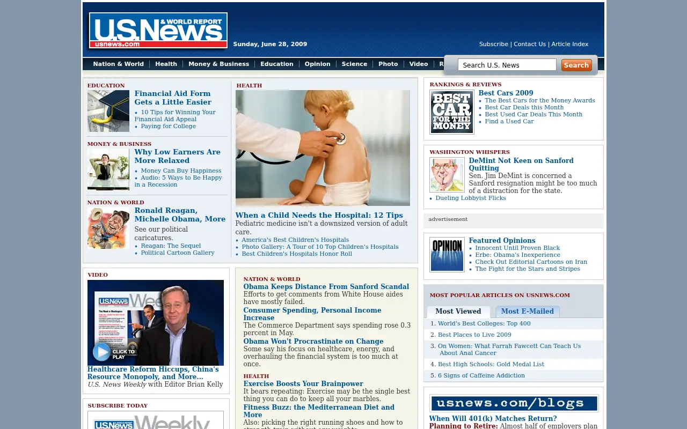This screenshot has width=687, height=429.
Task: Click Find a Used Car link
Action: (509, 121)
